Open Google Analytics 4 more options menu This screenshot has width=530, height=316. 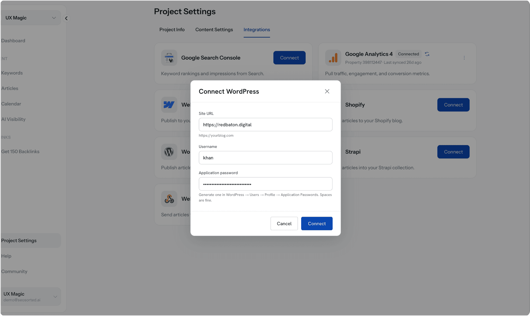[464, 58]
